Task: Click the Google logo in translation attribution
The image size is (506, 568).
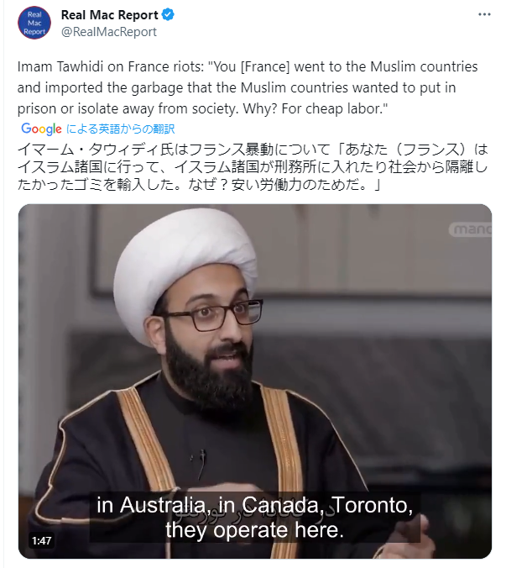Action: (x=41, y=129)
